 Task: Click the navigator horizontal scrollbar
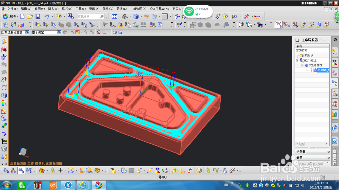pos(312,143)
